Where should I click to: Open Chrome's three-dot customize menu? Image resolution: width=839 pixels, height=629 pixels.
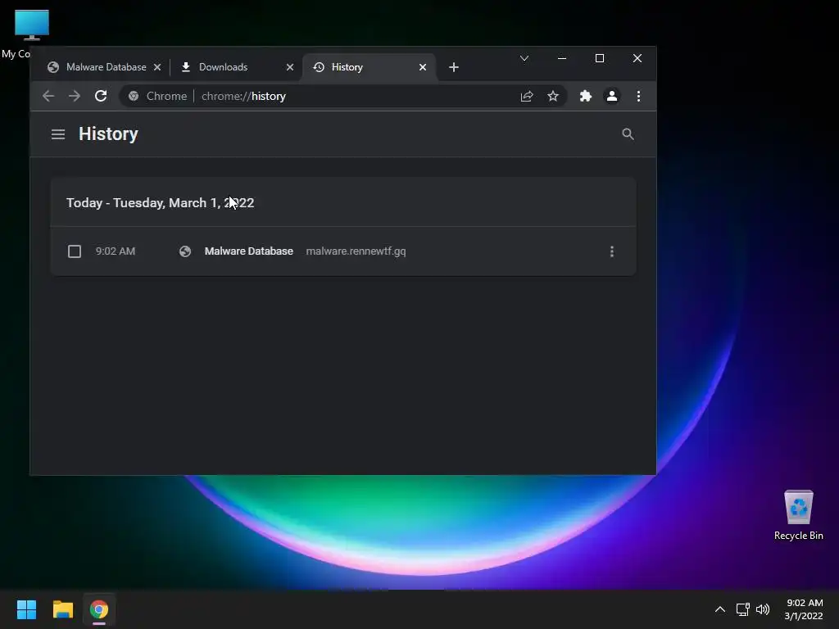(638, 97)
